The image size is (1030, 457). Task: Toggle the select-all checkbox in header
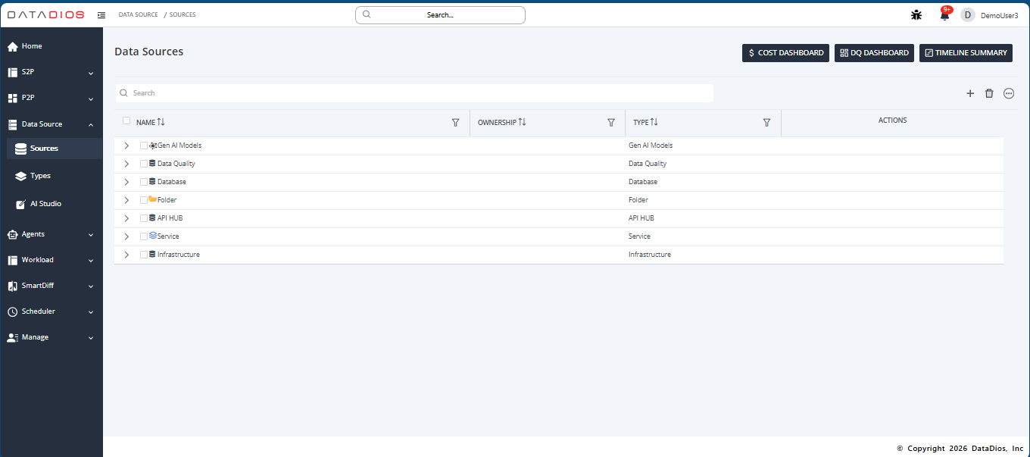(x=126, y=121)
